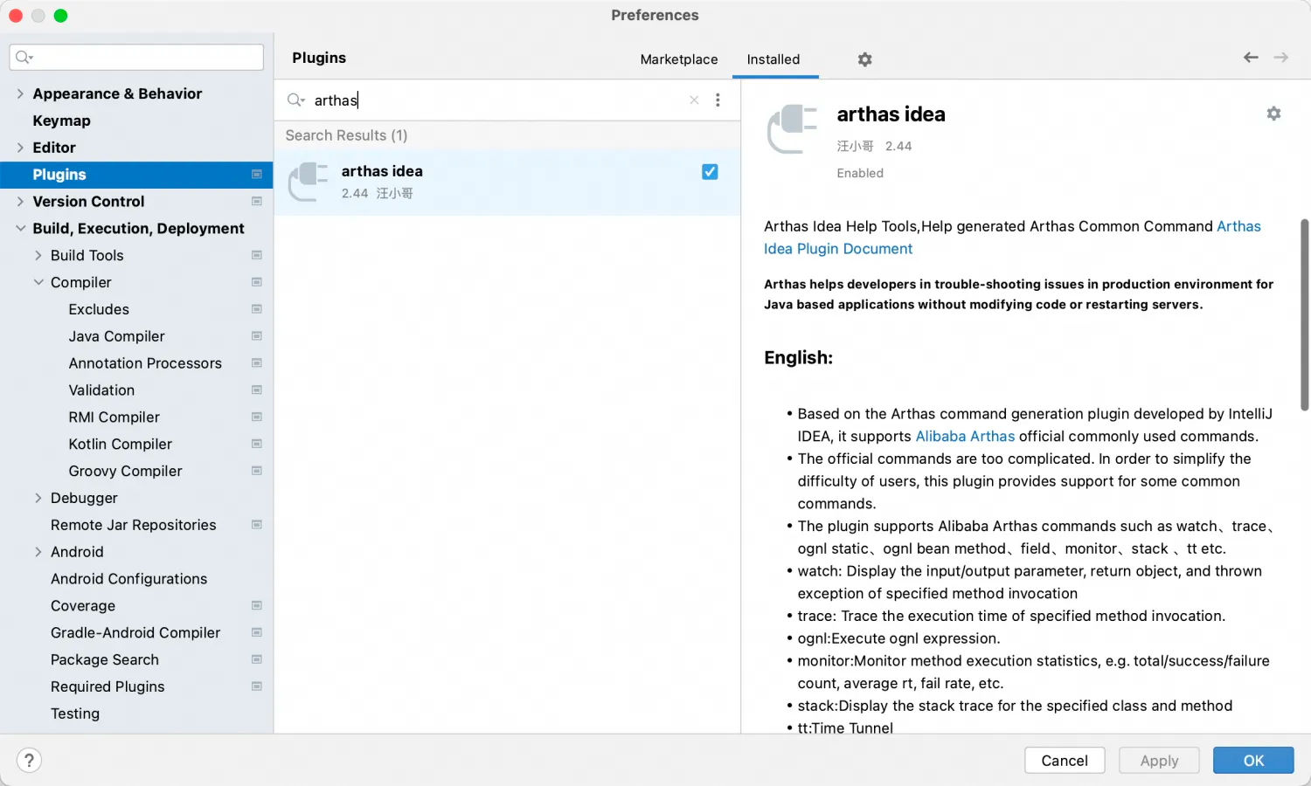Expand Appearance & Behavior section
Viewport: 1311px width, 786px height.
(20, 93)
